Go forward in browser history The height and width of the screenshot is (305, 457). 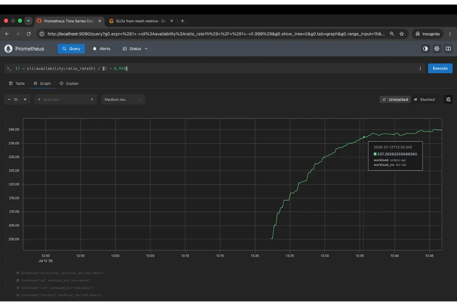tap(18, 34)
